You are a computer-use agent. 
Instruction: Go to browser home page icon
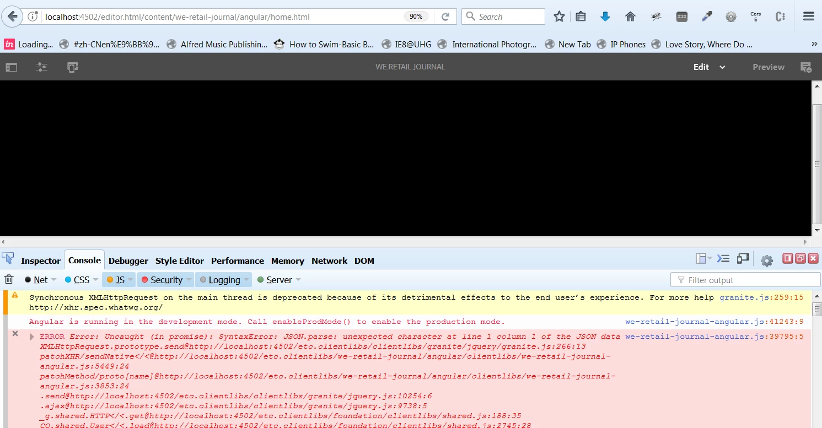click(631, 17)
